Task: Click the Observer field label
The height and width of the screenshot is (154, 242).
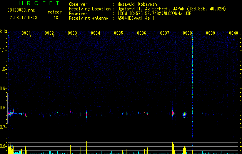Action: 78,4
